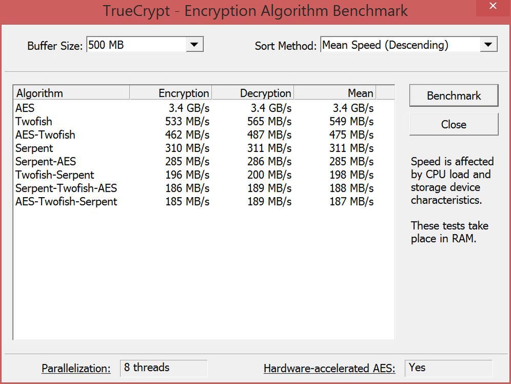
Task: Click the 200 MB/s decryption value
Action: tap(269, 175)
